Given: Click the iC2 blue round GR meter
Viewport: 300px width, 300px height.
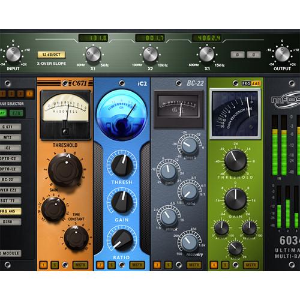Looking at the screenshot, I should pyautogui.click(x=122, y=115).
